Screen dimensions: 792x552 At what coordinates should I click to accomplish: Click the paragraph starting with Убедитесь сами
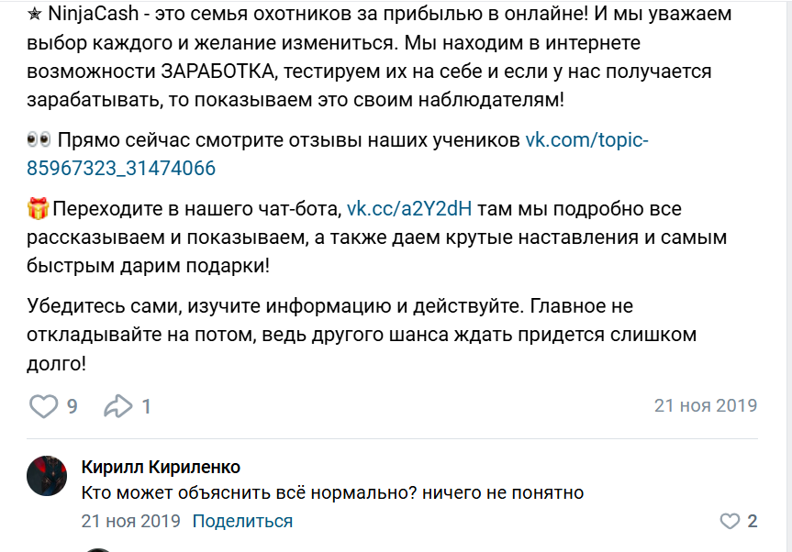pos(329,305)
